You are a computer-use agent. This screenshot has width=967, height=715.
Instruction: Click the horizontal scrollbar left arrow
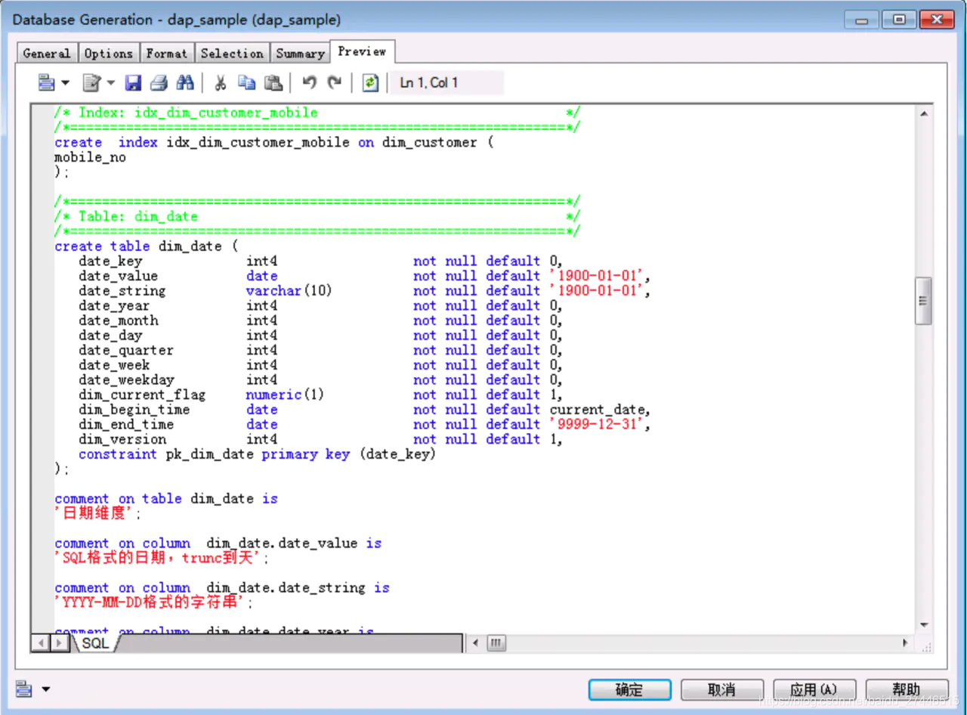pos(475,643)
